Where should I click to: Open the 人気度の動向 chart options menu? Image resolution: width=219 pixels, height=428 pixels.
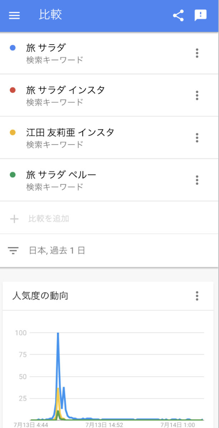tap(197, 296)
